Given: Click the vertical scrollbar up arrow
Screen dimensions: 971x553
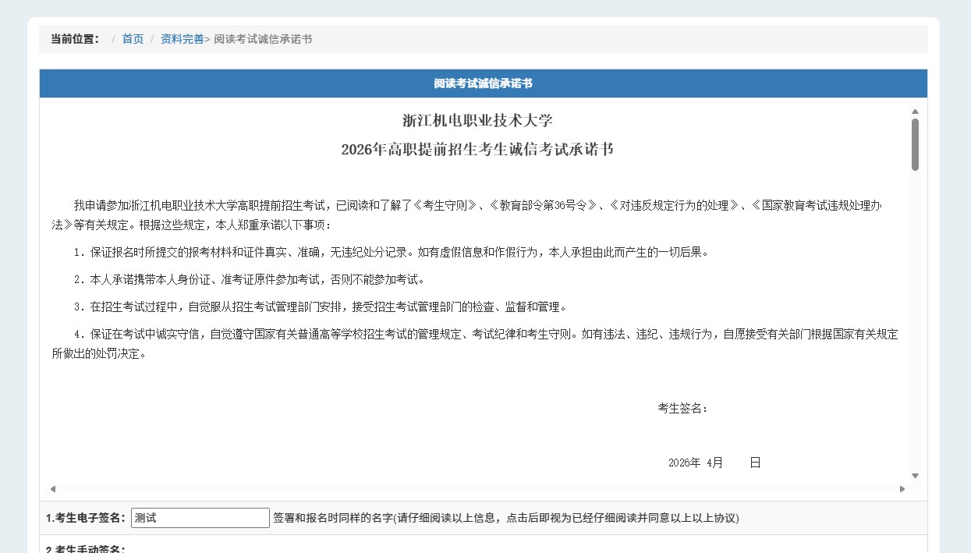Looking at the screenshot, I should click(915, 112).
